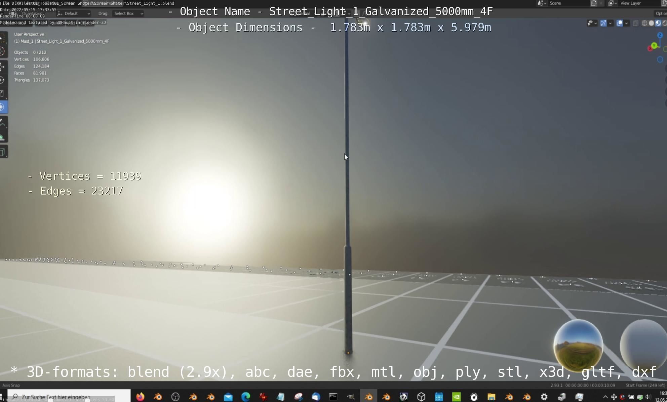Open the NVIDIA app on taskbar
The height and width of the screenshot is (402, 667).
457,397
